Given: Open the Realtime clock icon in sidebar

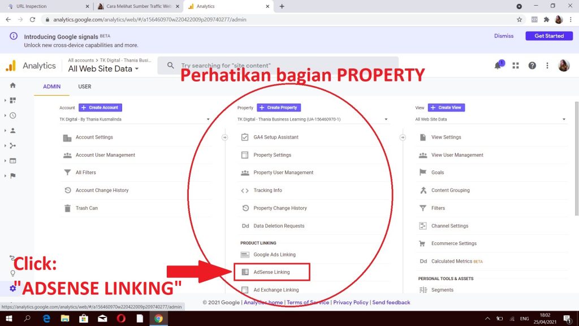Looking at the screenshot, I should 12,115.
